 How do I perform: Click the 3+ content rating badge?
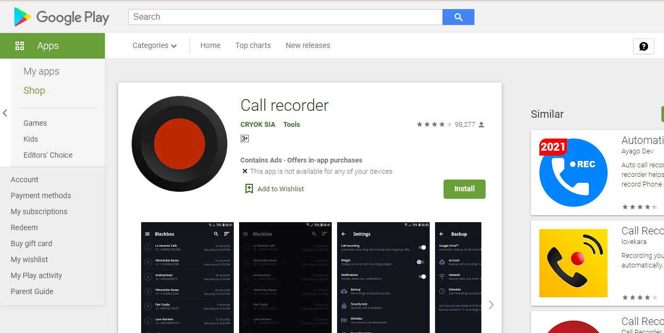[x=244, y=139]
